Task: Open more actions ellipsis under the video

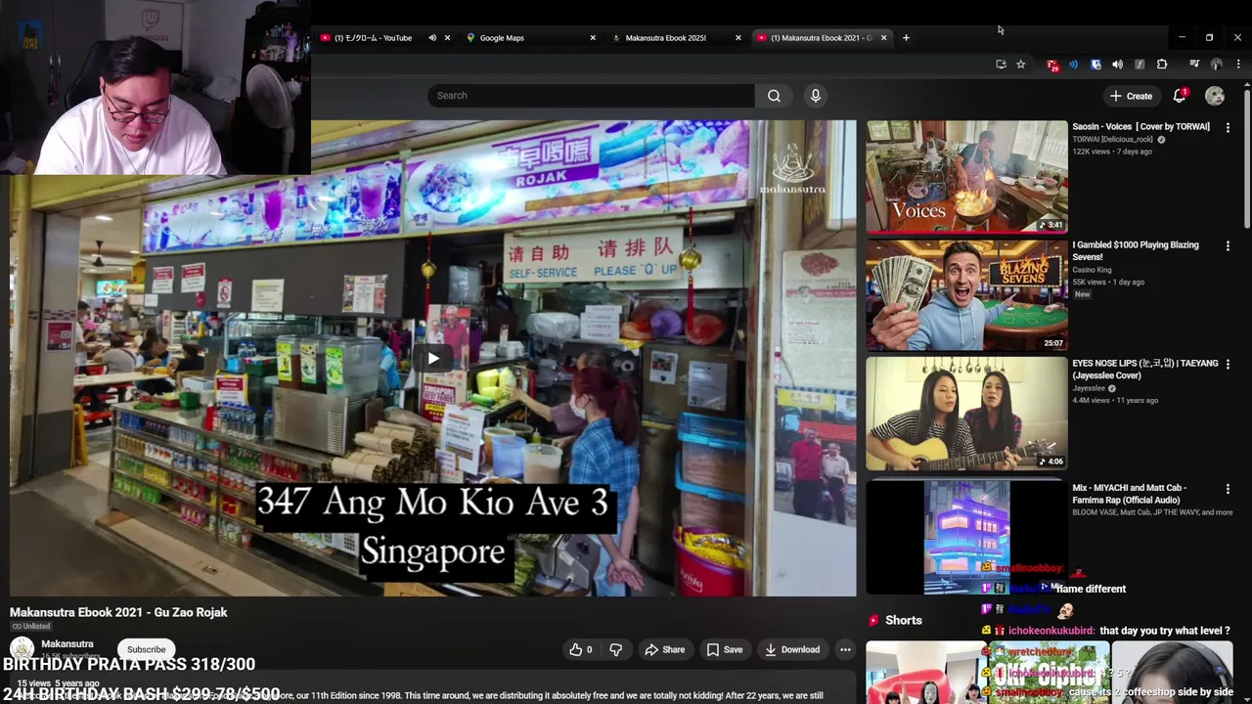Action: (845, 649)
